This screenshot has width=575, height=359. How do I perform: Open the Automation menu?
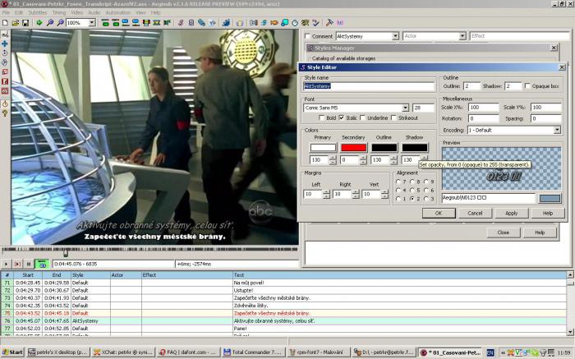(x=117, y=12)
